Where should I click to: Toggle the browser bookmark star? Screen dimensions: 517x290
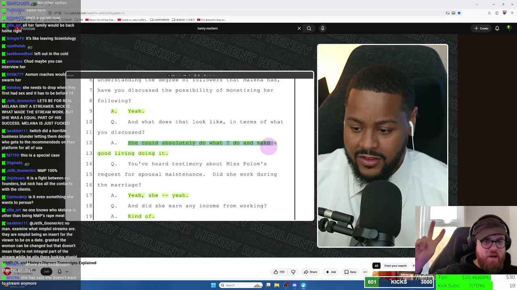pos(459,13)
